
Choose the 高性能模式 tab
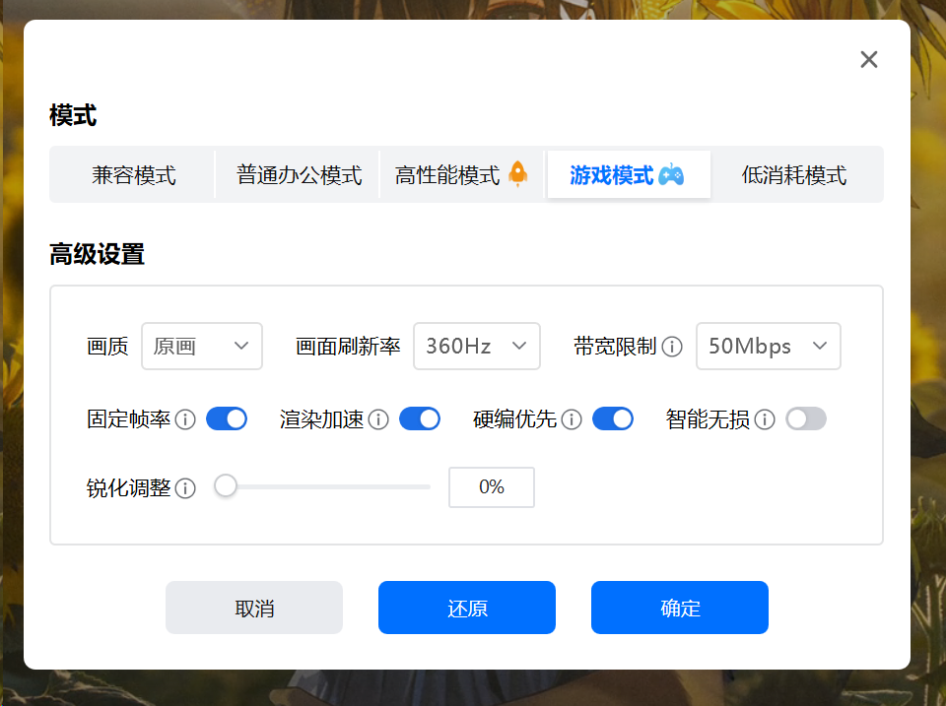coord(462,175)
